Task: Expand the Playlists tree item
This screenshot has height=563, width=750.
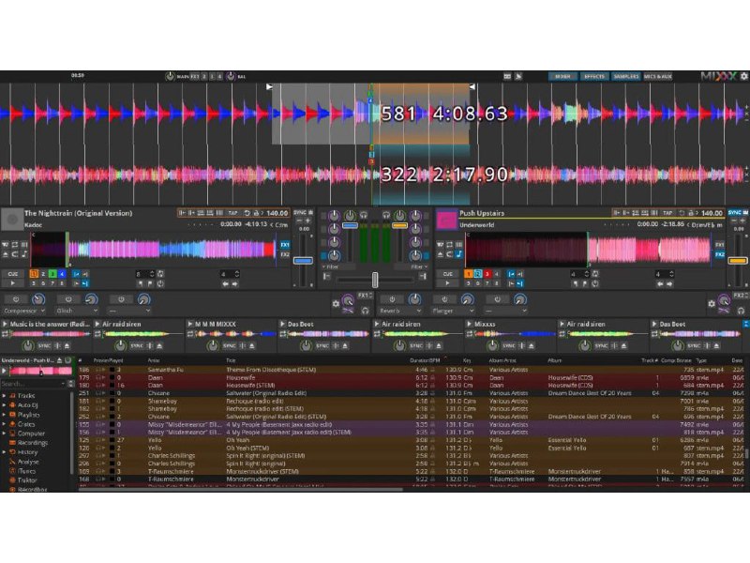Action: (x=5, y=415)
